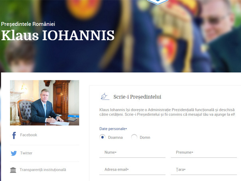Choose the Doamna label option
The height and width of the screenshot is (181, 241).
tap(115, 138)
